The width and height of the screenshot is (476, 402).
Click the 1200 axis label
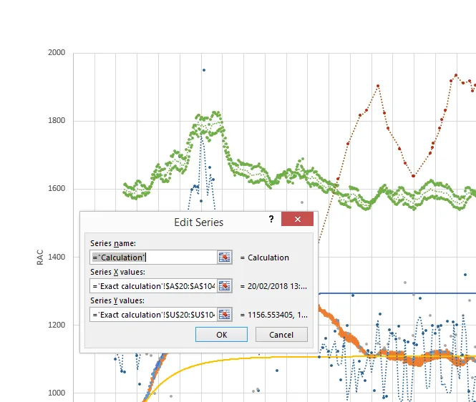(x=57, y=325)
